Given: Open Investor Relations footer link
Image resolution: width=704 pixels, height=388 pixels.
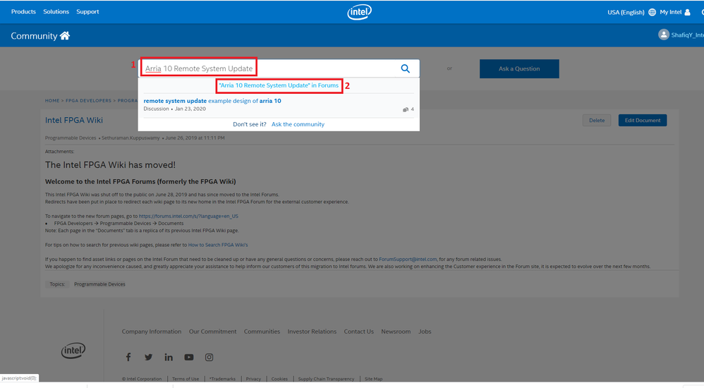Looking at the screenshot, I should pyautogui.click(x=312, y=332).
